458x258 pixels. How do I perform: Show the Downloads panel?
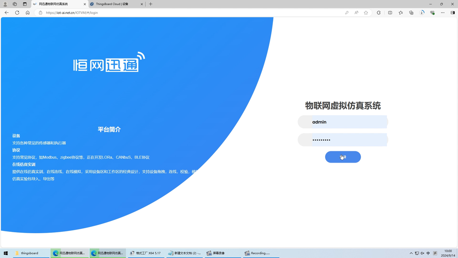(422, 13)
